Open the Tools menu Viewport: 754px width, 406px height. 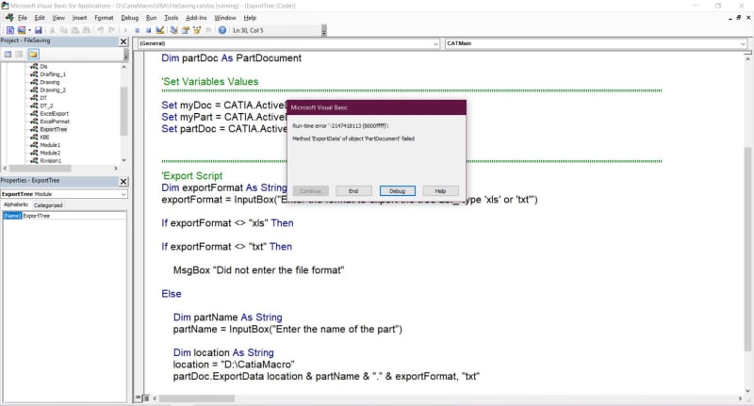172,18
